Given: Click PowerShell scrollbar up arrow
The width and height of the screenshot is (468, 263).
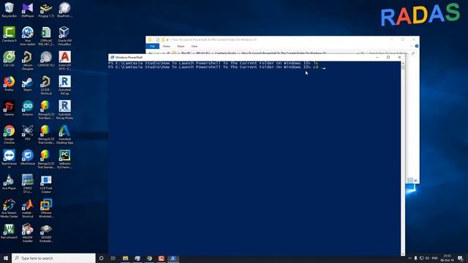Looking at the screenshot, I should point(403,64).
